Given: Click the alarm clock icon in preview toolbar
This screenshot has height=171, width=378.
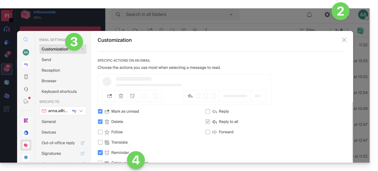Looking at the screenshot, I should coord(132,96).
